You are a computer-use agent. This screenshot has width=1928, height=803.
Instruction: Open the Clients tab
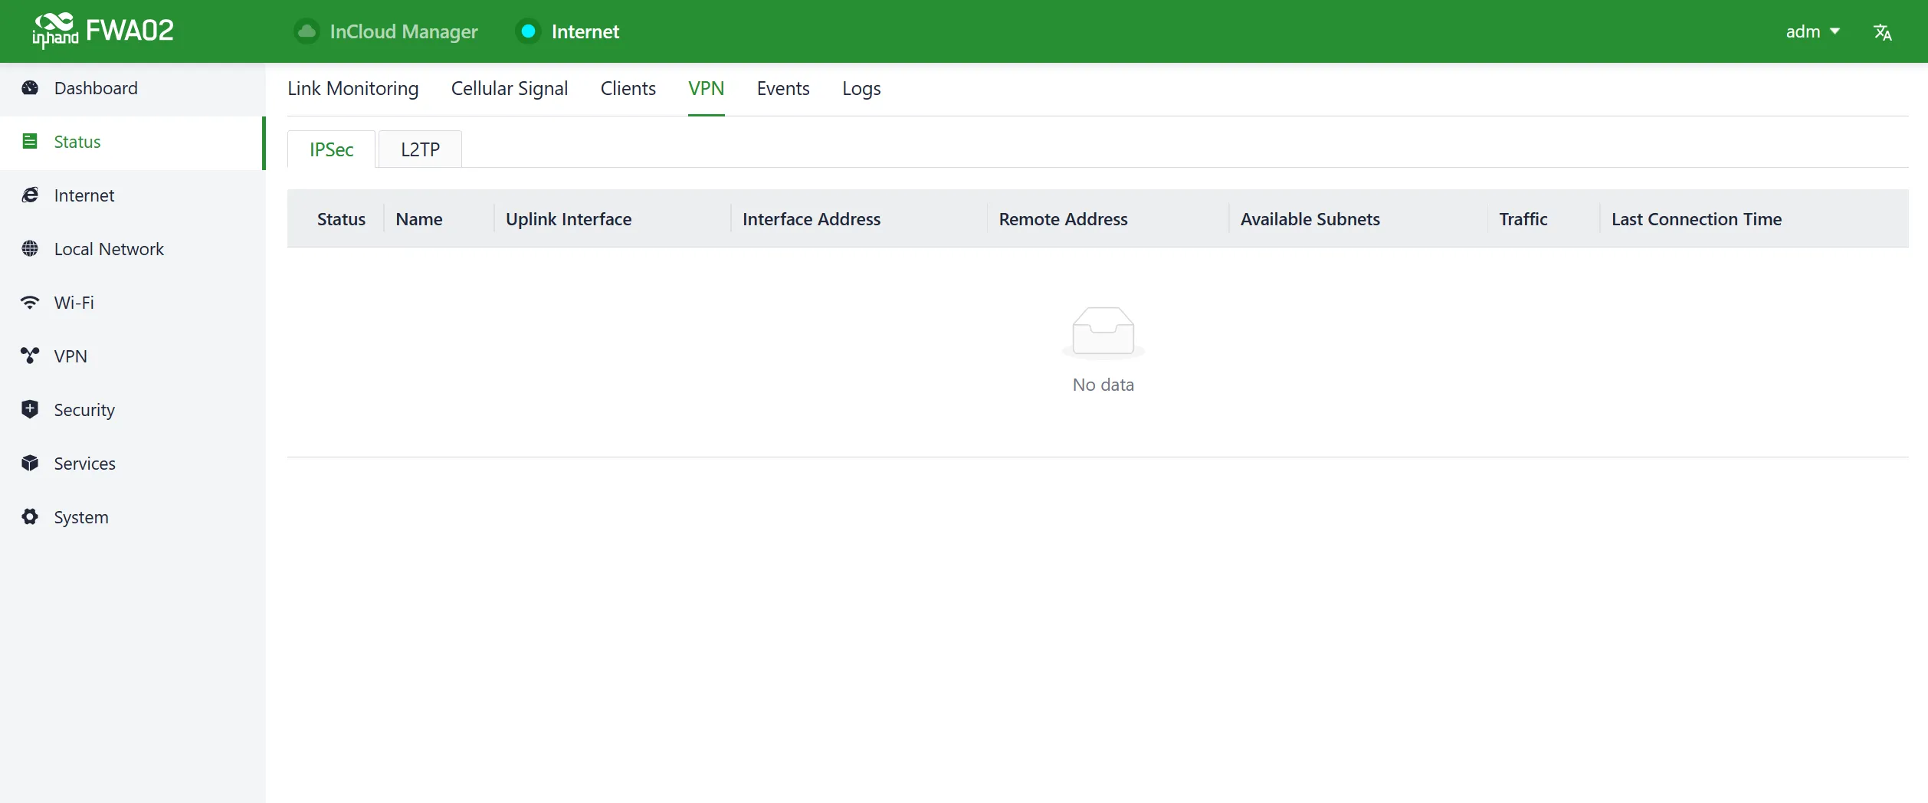[628, 89]
